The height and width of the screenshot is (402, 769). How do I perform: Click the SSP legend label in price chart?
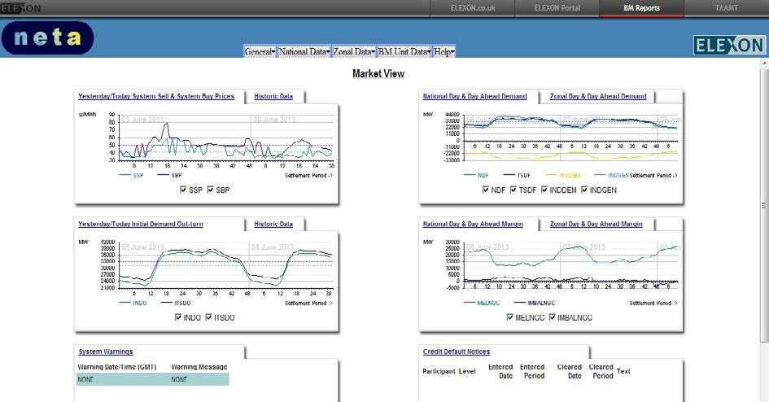point(138,175)
